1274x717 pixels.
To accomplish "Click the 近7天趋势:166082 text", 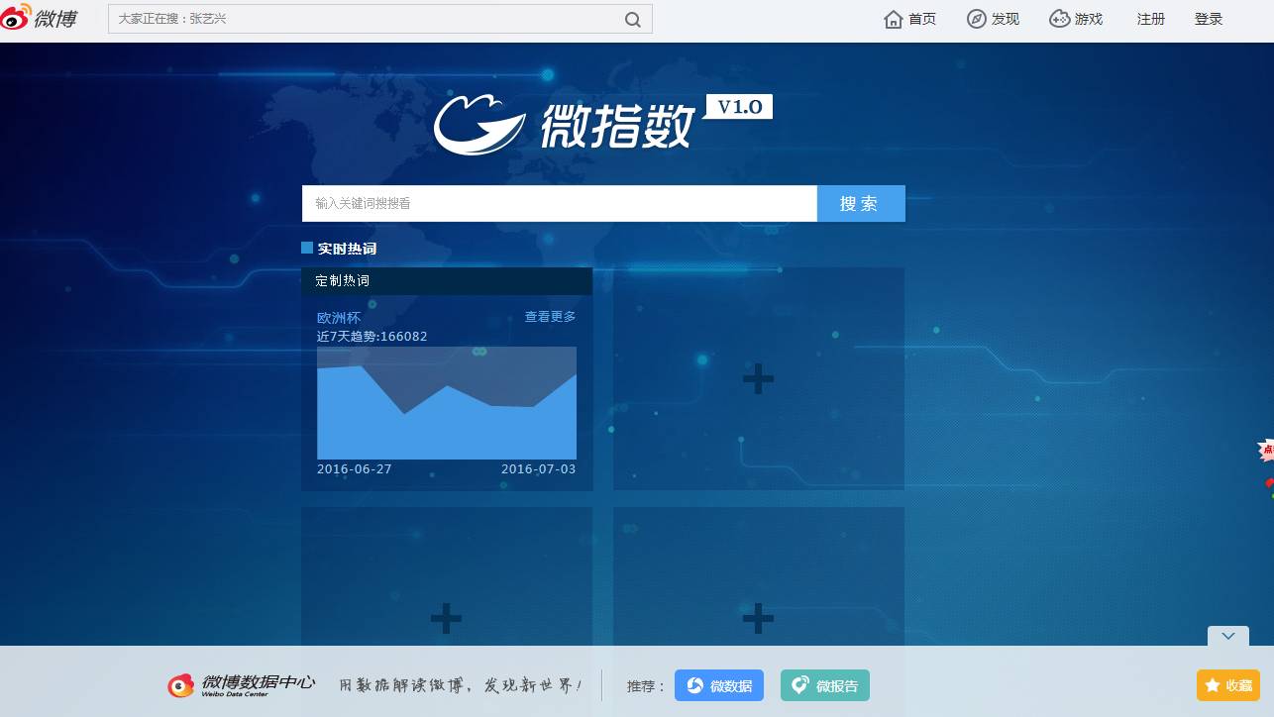I will (372, 337).
